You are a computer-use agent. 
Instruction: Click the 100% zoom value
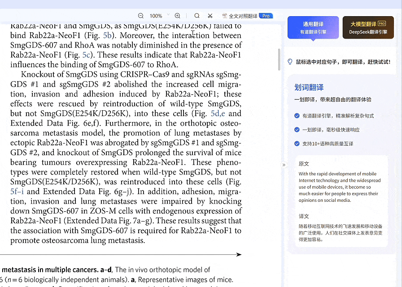coord(156,16)
